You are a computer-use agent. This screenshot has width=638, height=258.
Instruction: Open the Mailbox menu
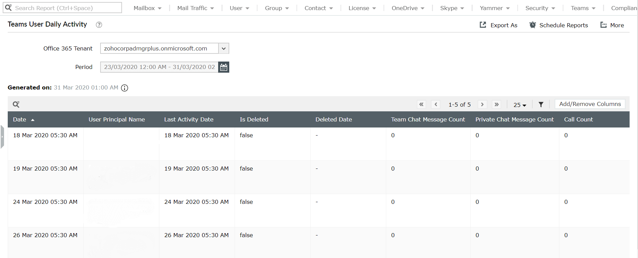pos(147,8)
